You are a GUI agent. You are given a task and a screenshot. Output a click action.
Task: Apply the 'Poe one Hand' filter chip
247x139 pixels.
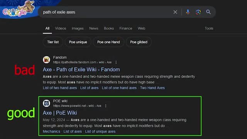pyautogui.click(x=108, y=42)
